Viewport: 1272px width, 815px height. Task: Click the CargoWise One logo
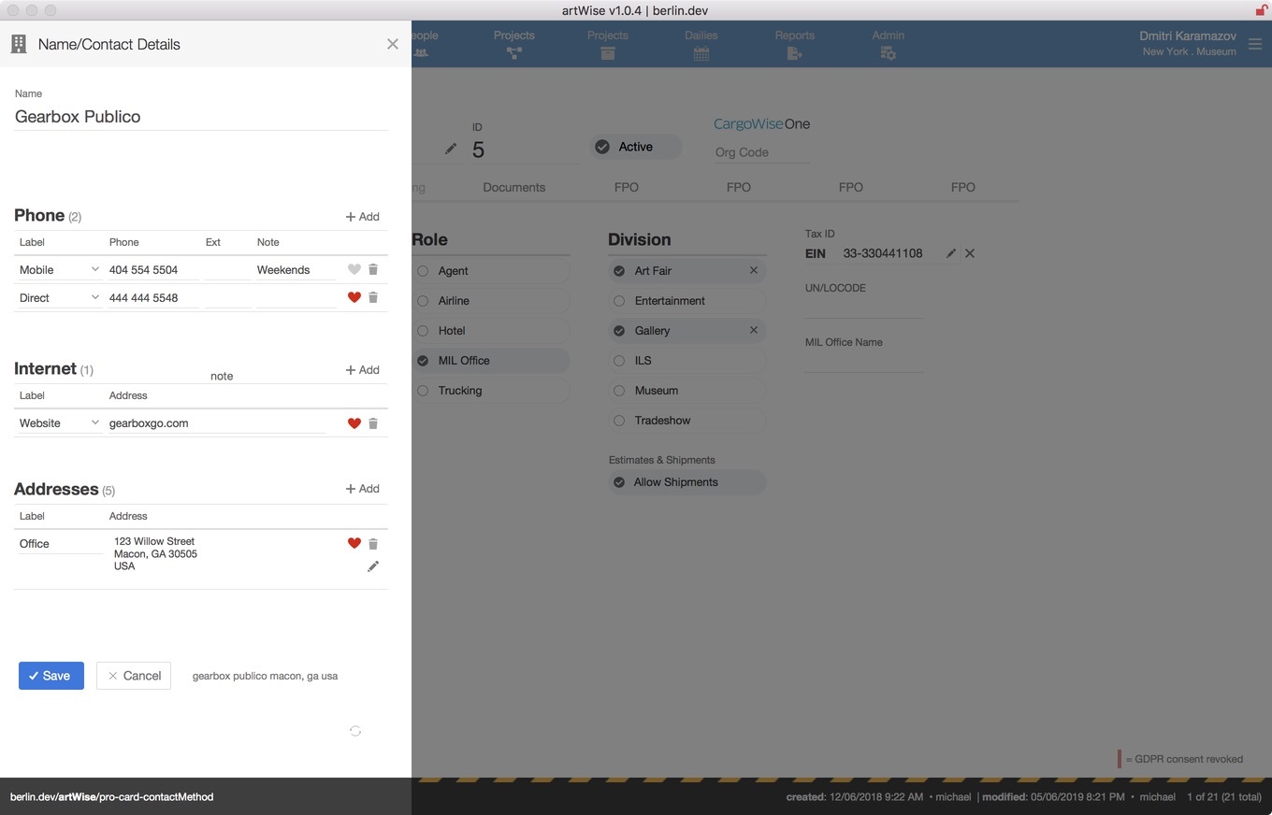(x=761, y=123)
